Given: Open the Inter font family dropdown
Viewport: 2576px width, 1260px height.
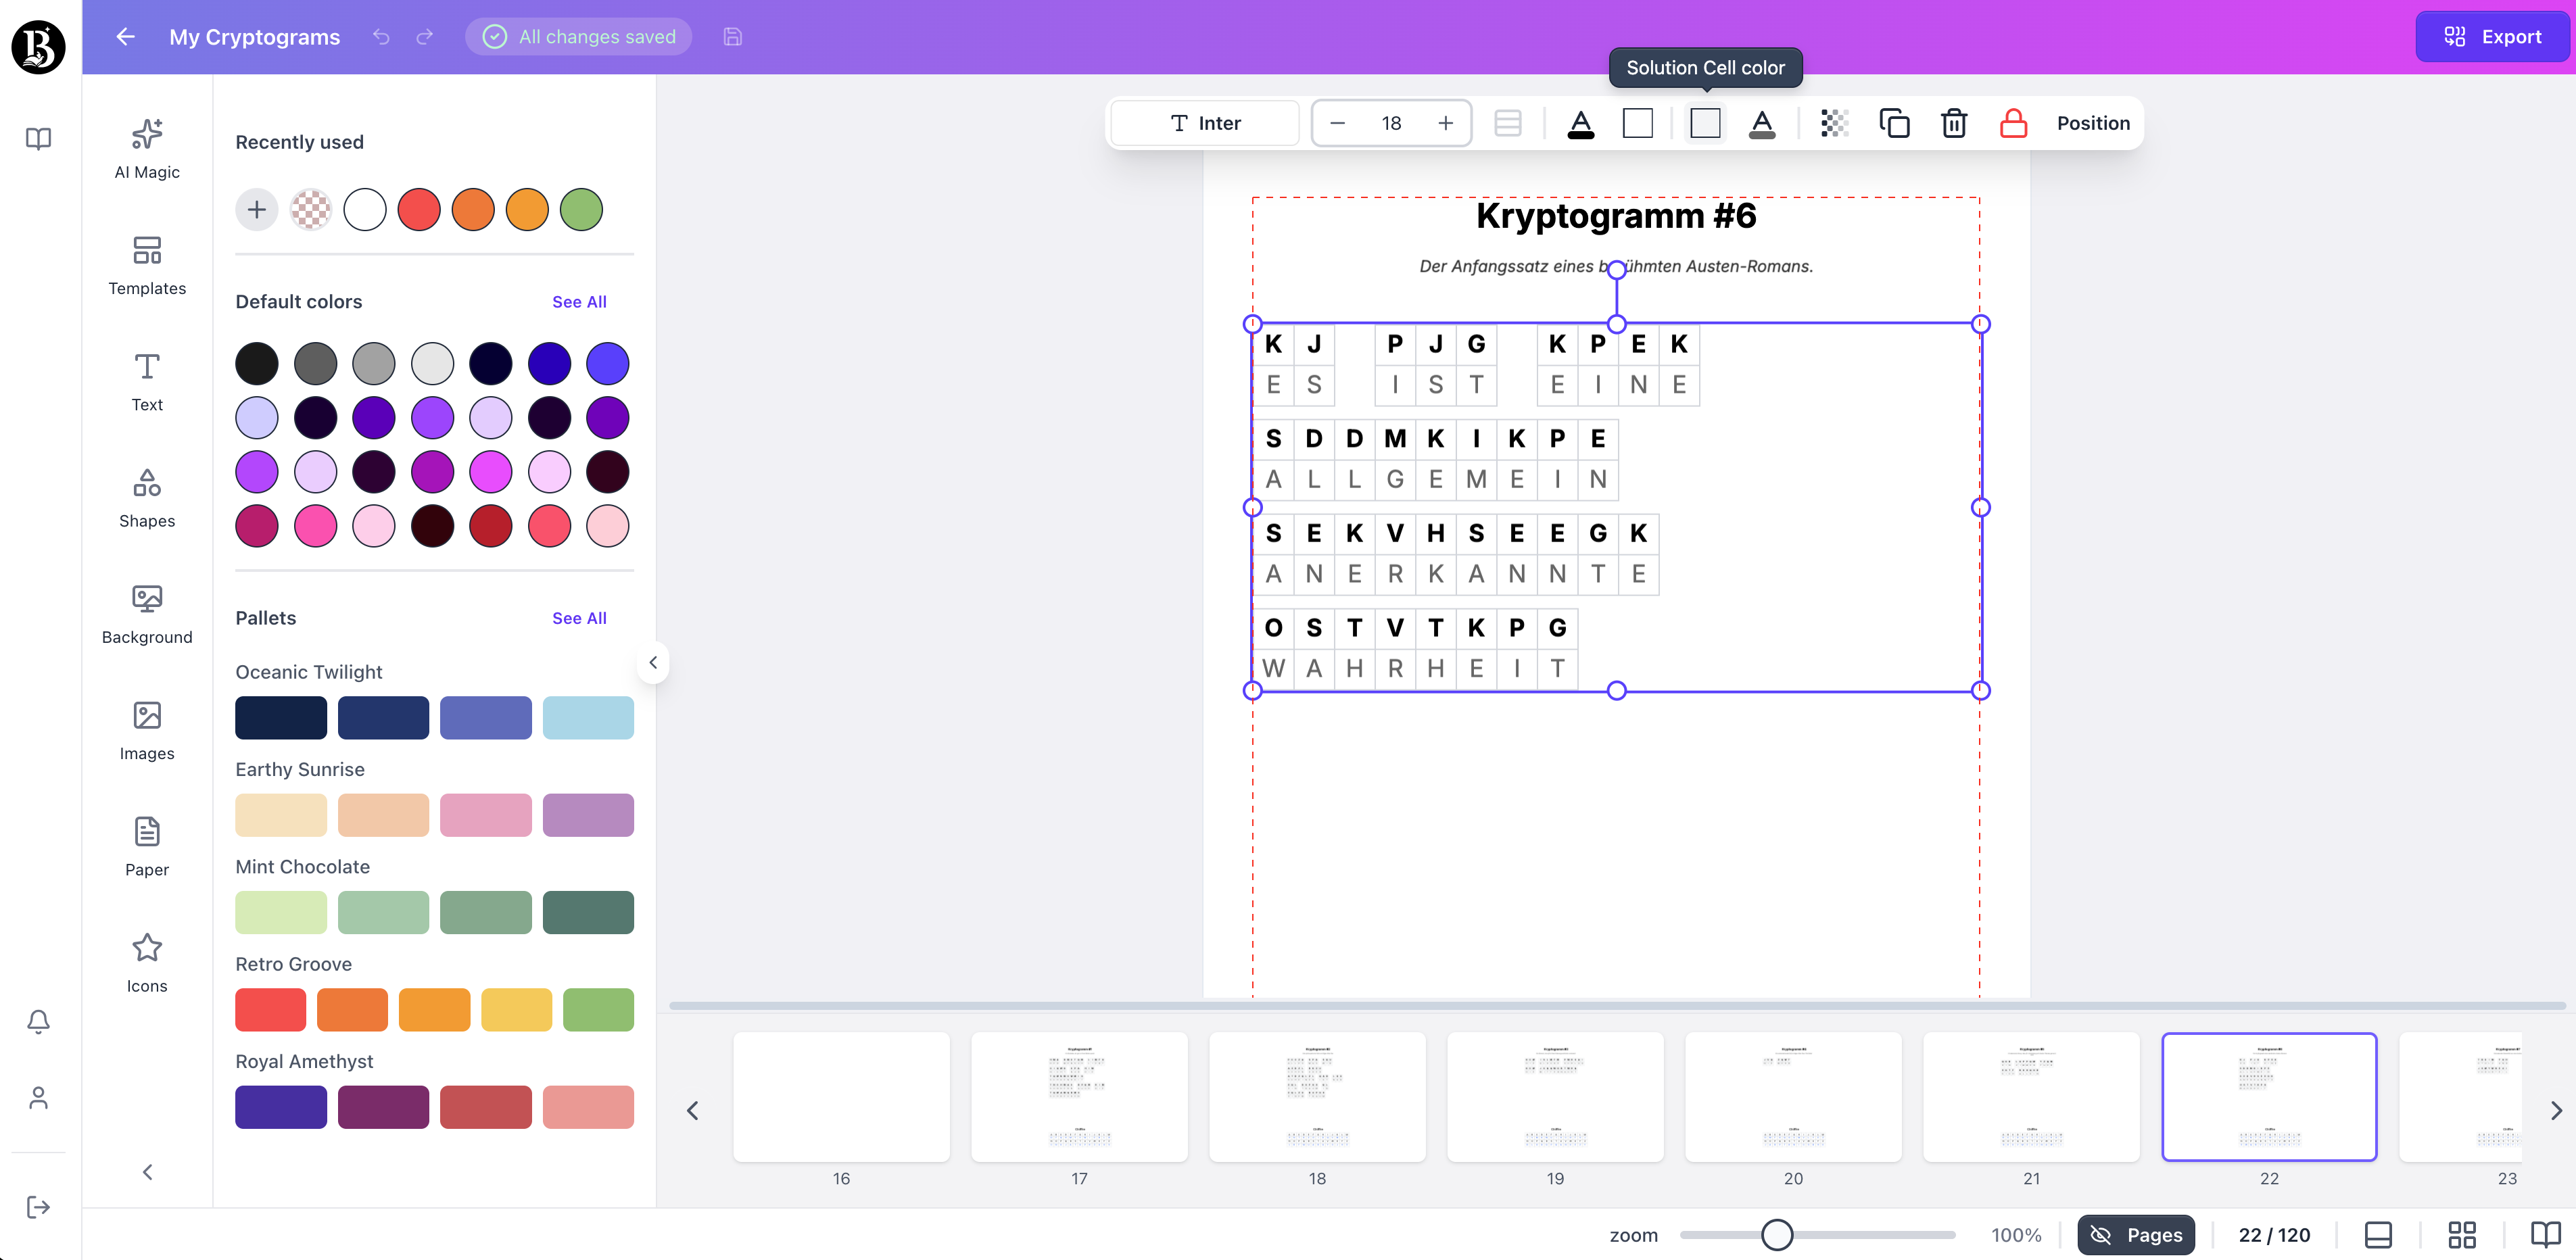Looking at the screenshot, I should [x=1204, y=123].
